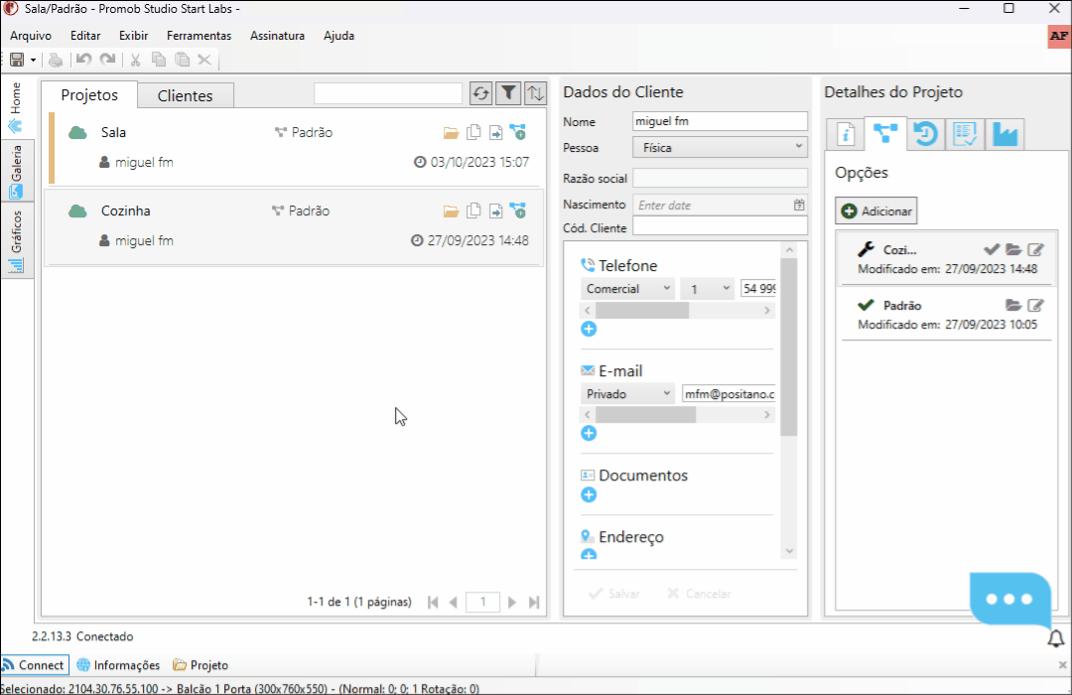Open the Assinatura menu
This screenshot has width=1072, height=695.
coord(278,36)
